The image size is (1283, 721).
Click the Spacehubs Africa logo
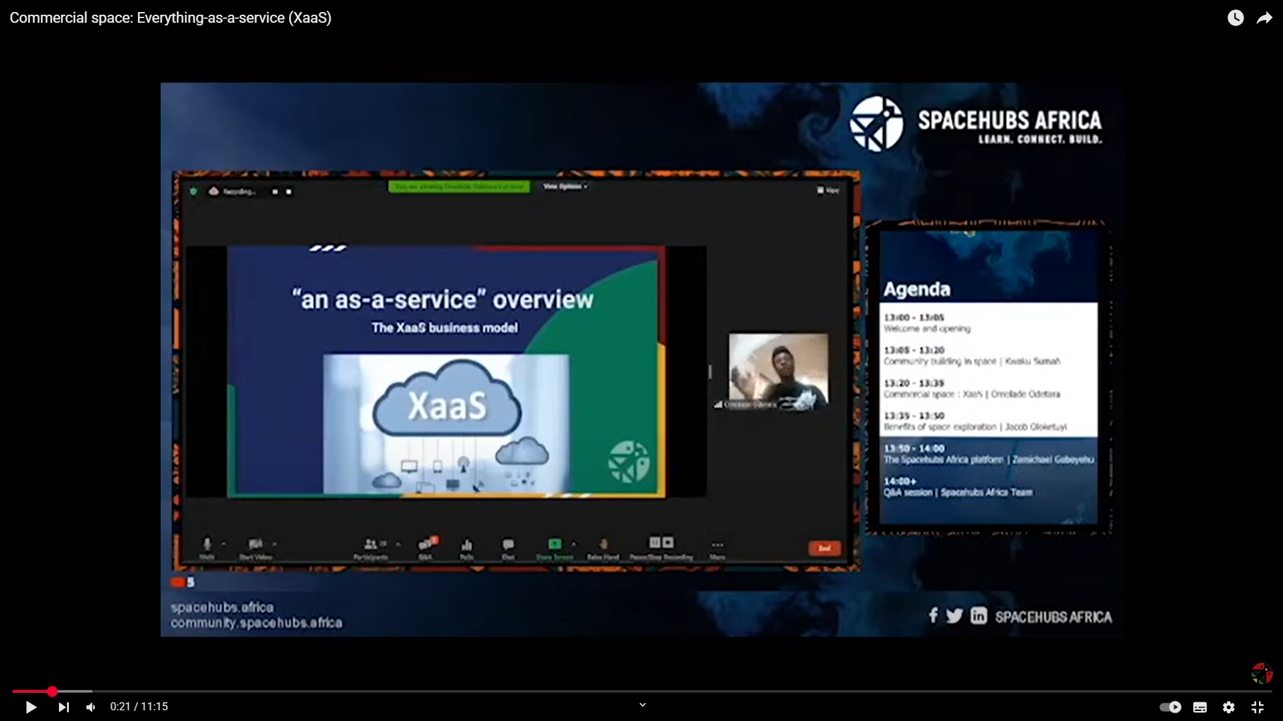pos(975,124)
